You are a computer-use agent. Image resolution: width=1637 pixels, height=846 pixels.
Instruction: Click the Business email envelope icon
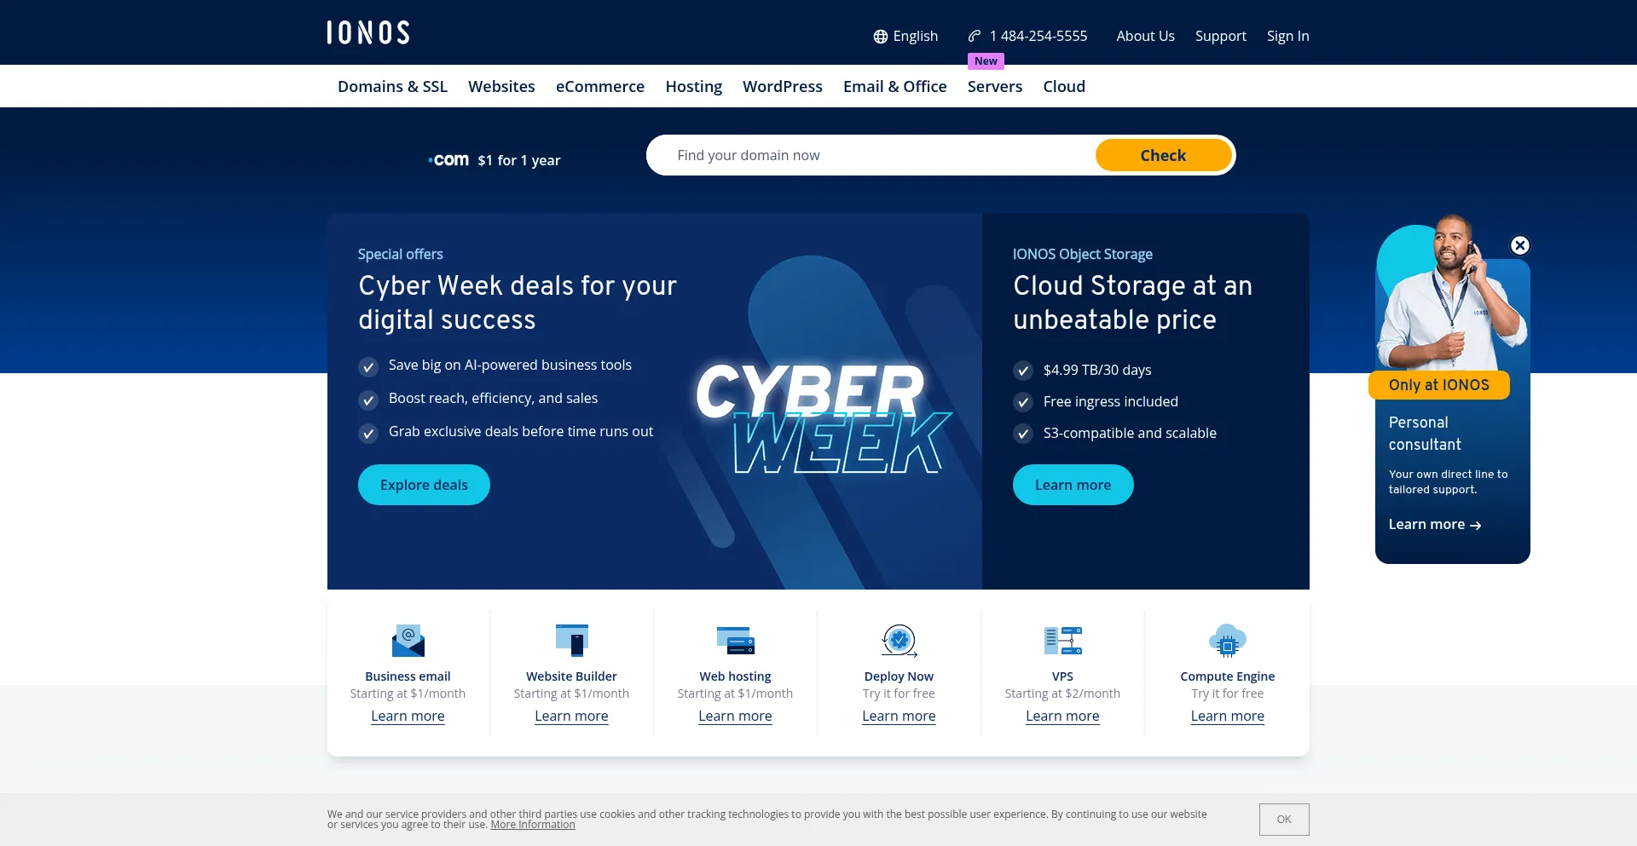408,641
